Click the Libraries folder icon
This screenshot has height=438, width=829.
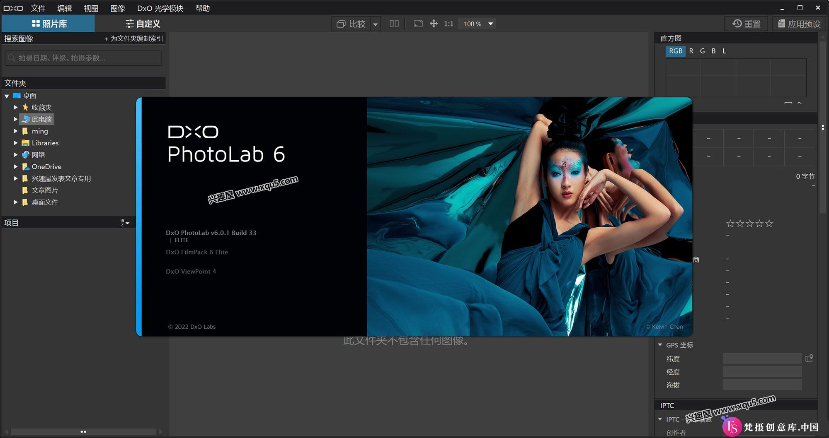click(25, 143)
